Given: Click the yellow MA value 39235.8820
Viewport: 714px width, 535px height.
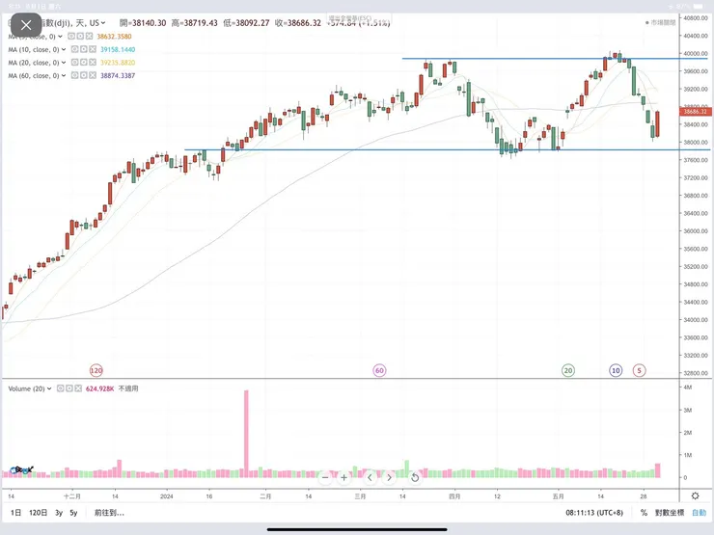Looking at the screenshot, I should tap(118, 63).
